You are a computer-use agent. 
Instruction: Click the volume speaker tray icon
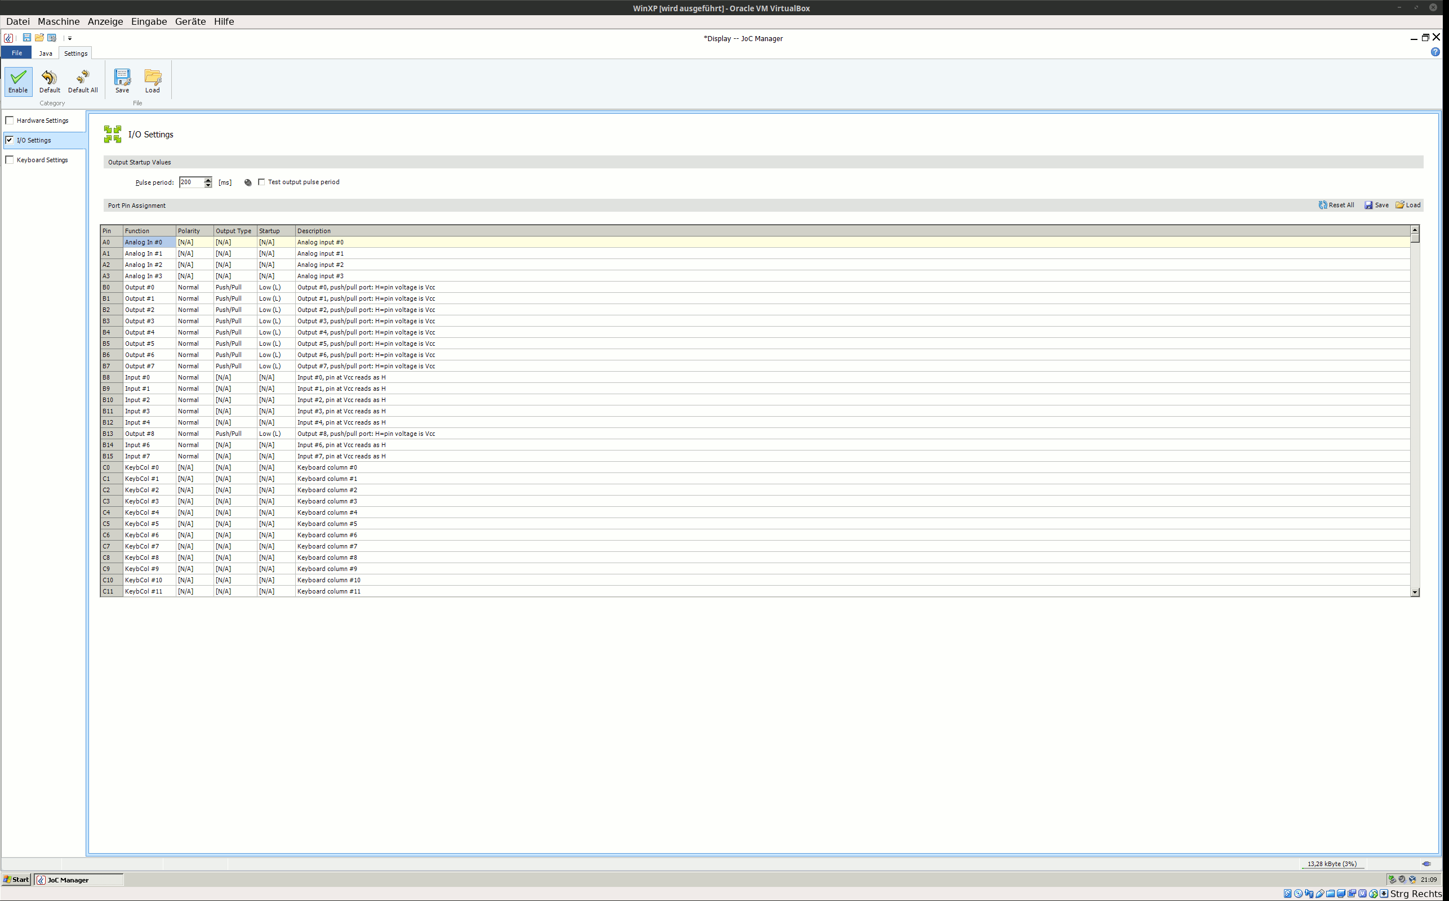[x=1402, y=880]
